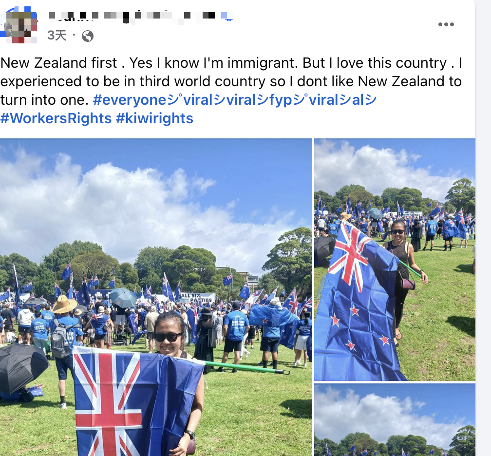The width and height of the screenshot is (491, 456).
Task: Click the blue badge after the poster name
Action: coord(227,16)
